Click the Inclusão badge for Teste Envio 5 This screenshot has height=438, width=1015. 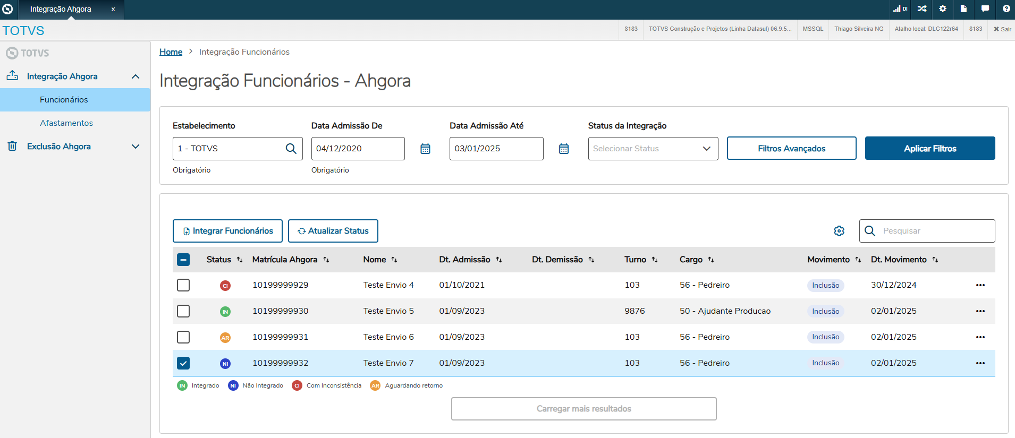coord(826,311)
